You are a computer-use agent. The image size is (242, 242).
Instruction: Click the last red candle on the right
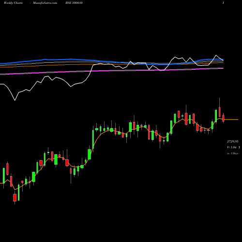(x=223, y=118)
